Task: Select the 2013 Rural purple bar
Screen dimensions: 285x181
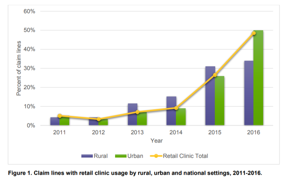Action: pos(132,114)
